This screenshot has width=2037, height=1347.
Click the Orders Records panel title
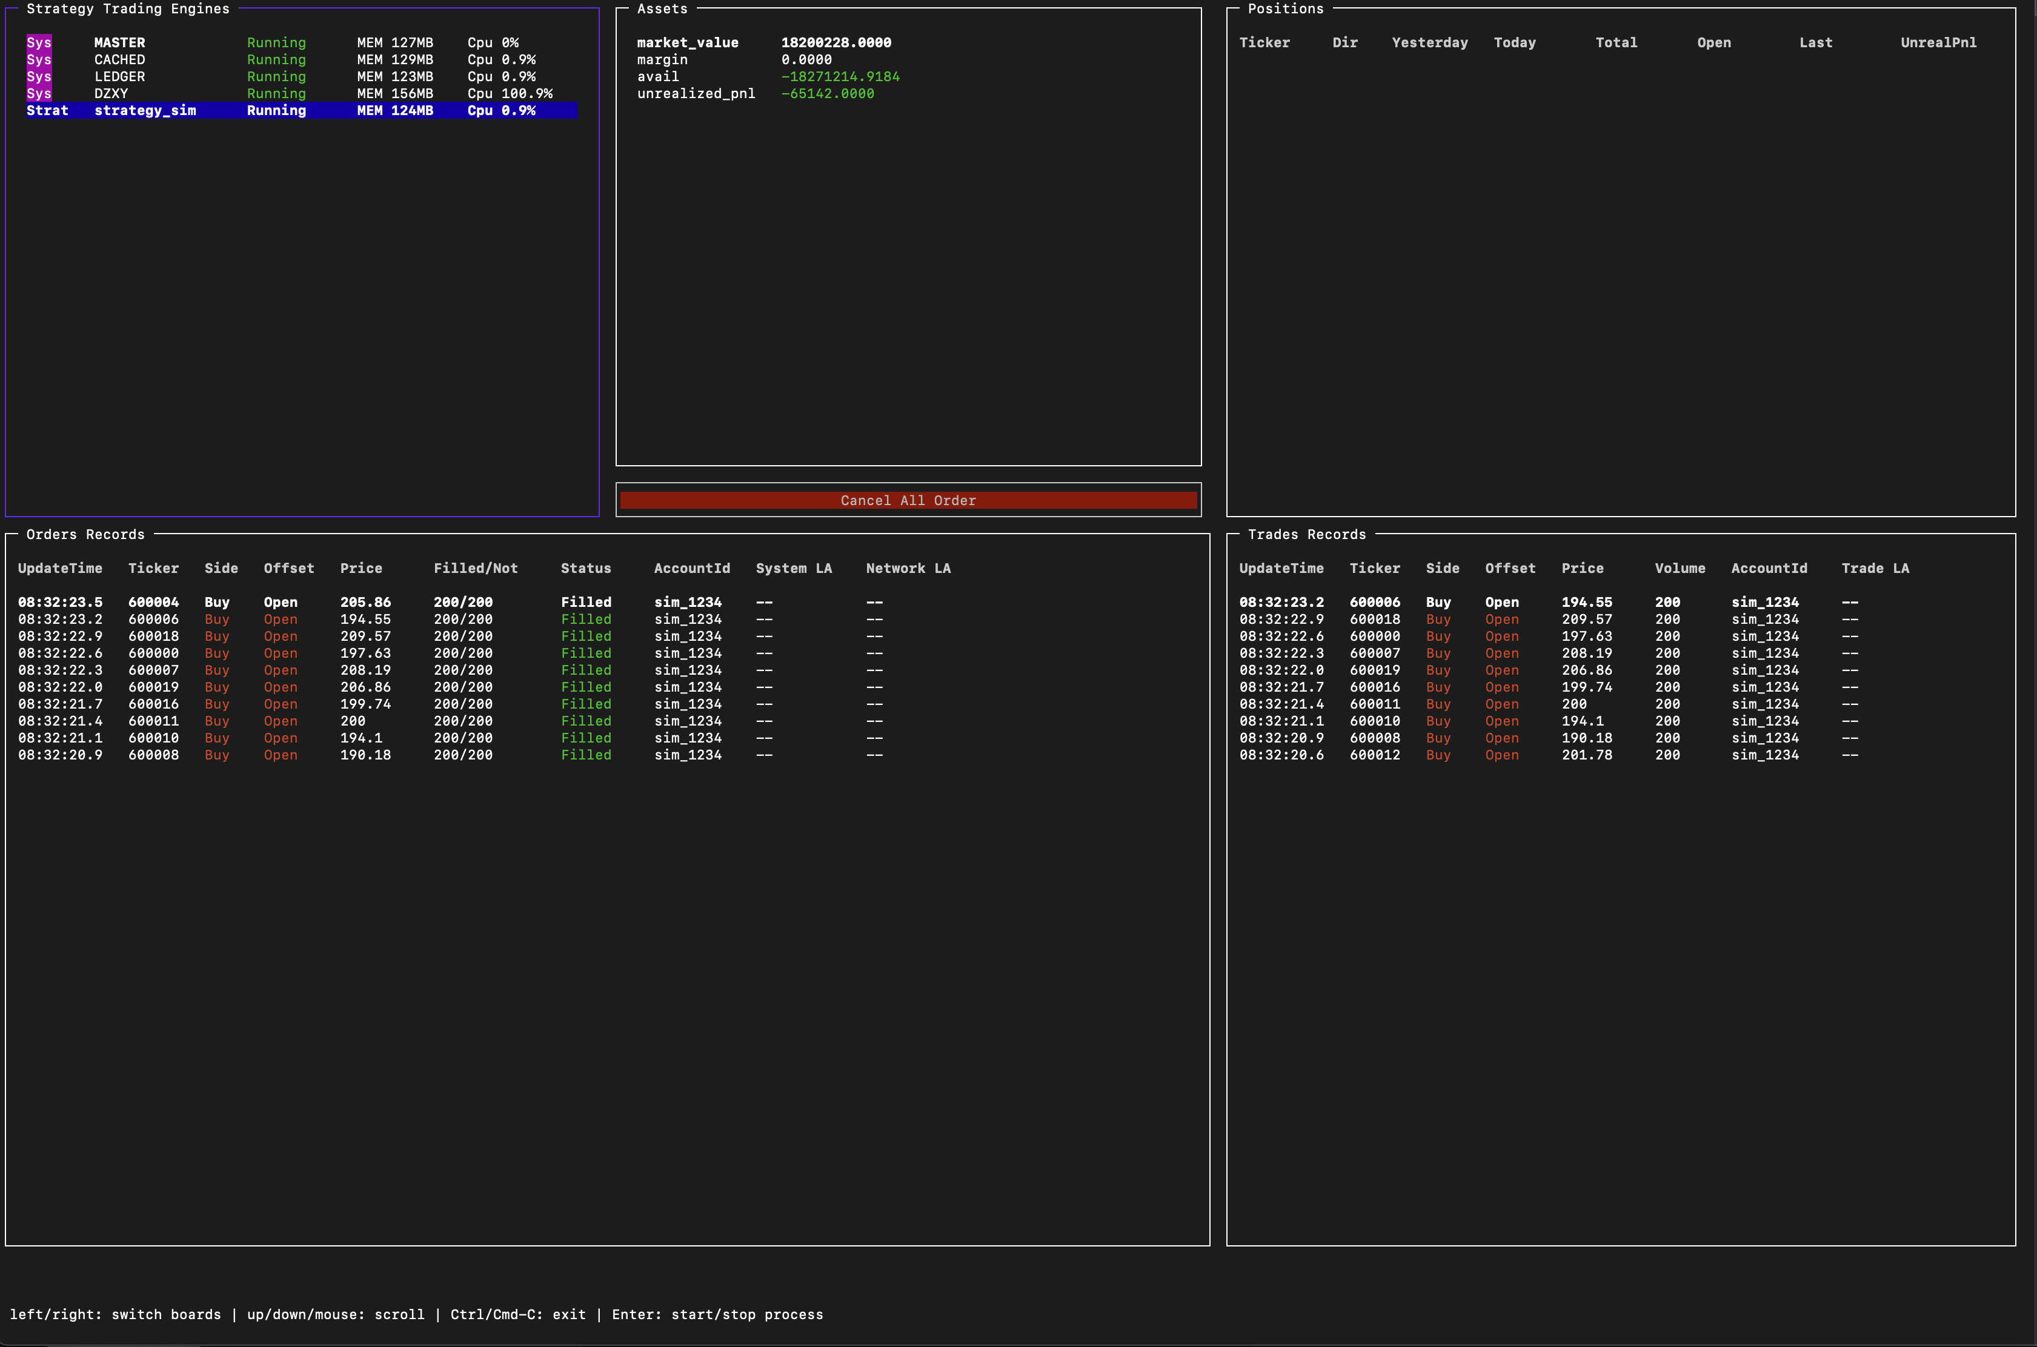85,534
